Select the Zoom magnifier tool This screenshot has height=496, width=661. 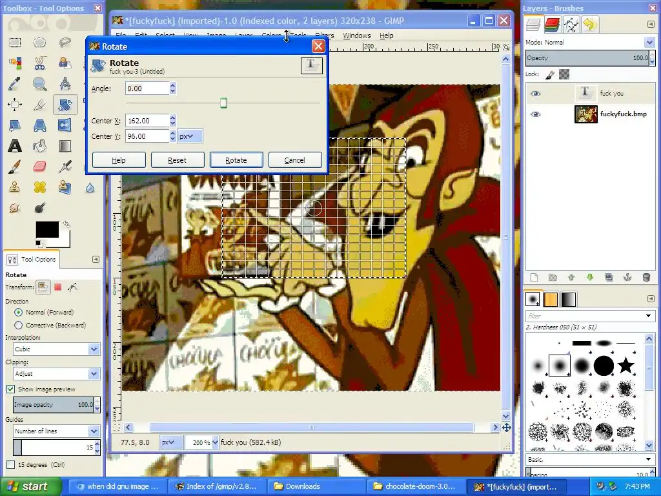click(39, 83)
